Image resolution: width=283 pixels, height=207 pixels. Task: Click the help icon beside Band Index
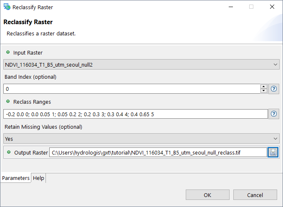(273, 89)
